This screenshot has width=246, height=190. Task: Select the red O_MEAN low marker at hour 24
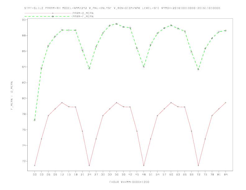pyautogui.click(x=89, y=165)
